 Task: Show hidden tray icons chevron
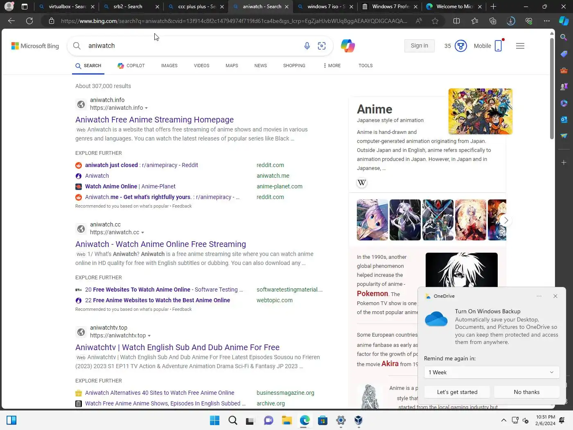pos(504,420)
